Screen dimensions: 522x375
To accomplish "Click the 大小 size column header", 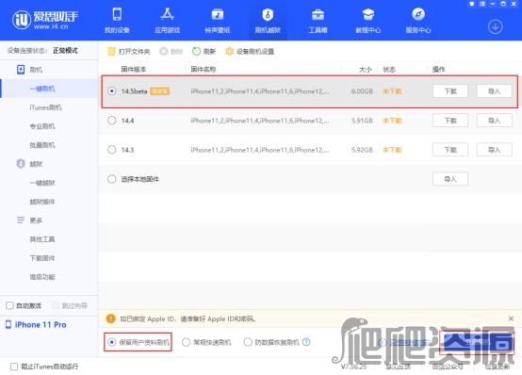I will 366,70.
